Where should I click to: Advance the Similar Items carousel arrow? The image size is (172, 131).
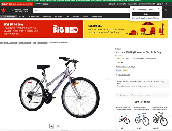(x=169, y=115)
